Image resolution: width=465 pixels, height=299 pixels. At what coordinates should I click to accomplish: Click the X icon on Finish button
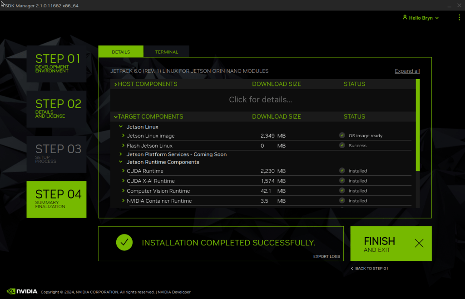coord(419,244)
